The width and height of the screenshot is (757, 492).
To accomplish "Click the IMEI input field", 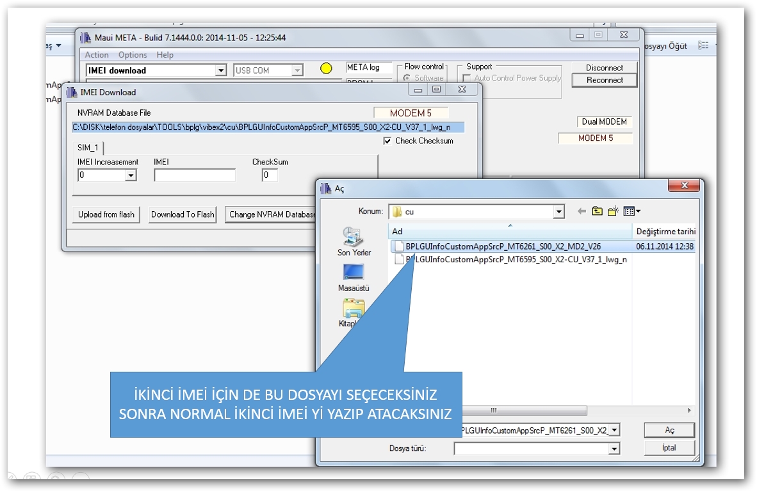I will [x=195, y=175].
